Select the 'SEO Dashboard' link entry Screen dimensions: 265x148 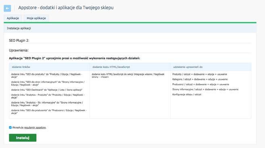click(x=47, y=90)
